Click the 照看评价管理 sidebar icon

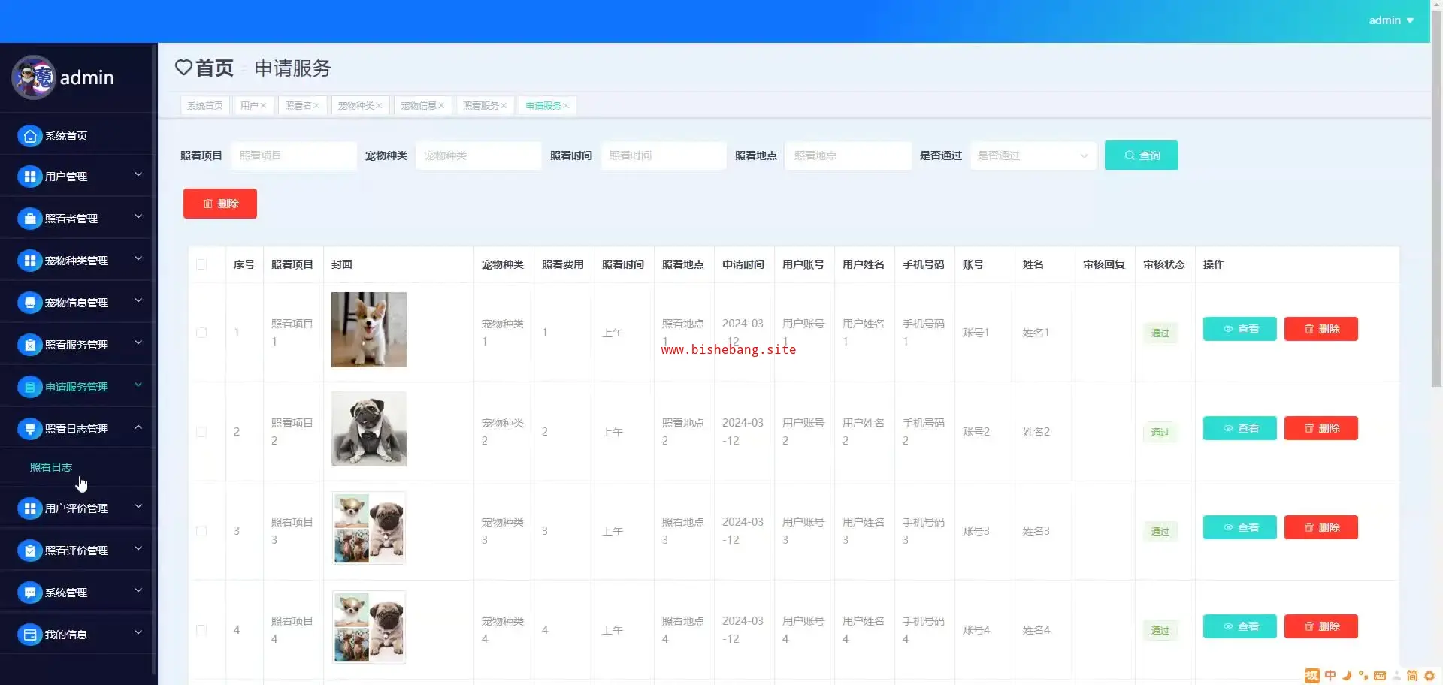coord(29,551)
